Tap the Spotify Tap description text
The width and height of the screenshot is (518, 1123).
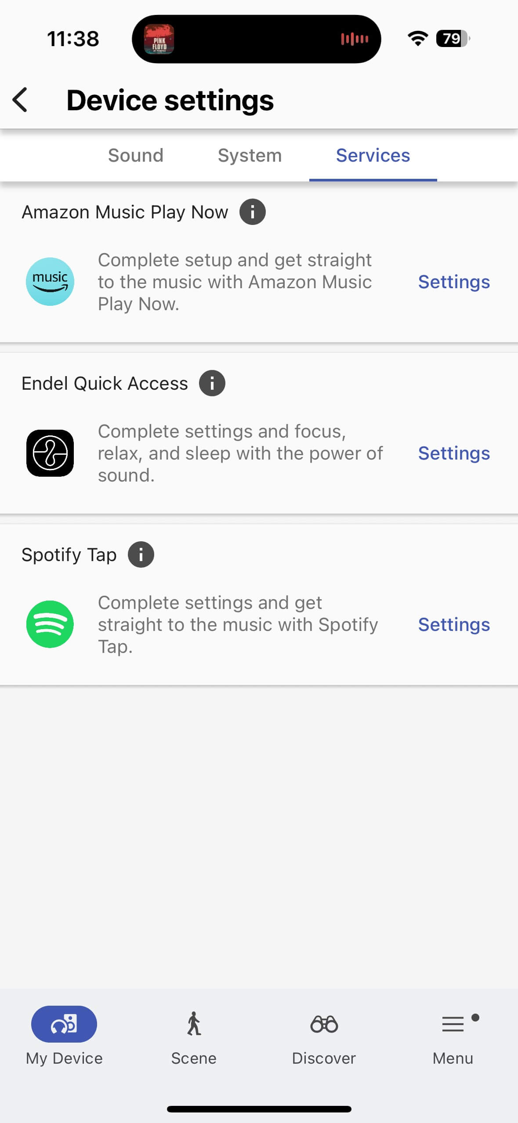(237, 624)
